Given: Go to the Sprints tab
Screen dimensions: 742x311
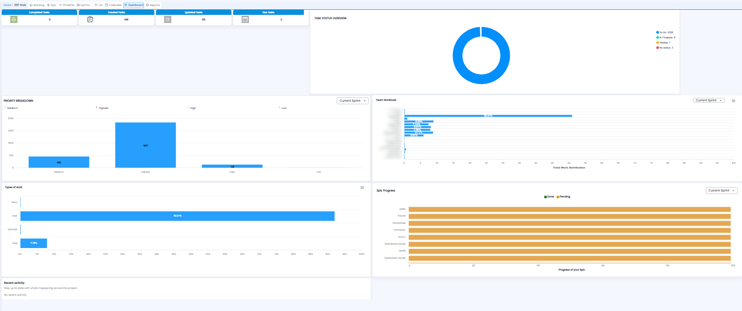Looking at the screenshot, I should [x=83, y=5].
